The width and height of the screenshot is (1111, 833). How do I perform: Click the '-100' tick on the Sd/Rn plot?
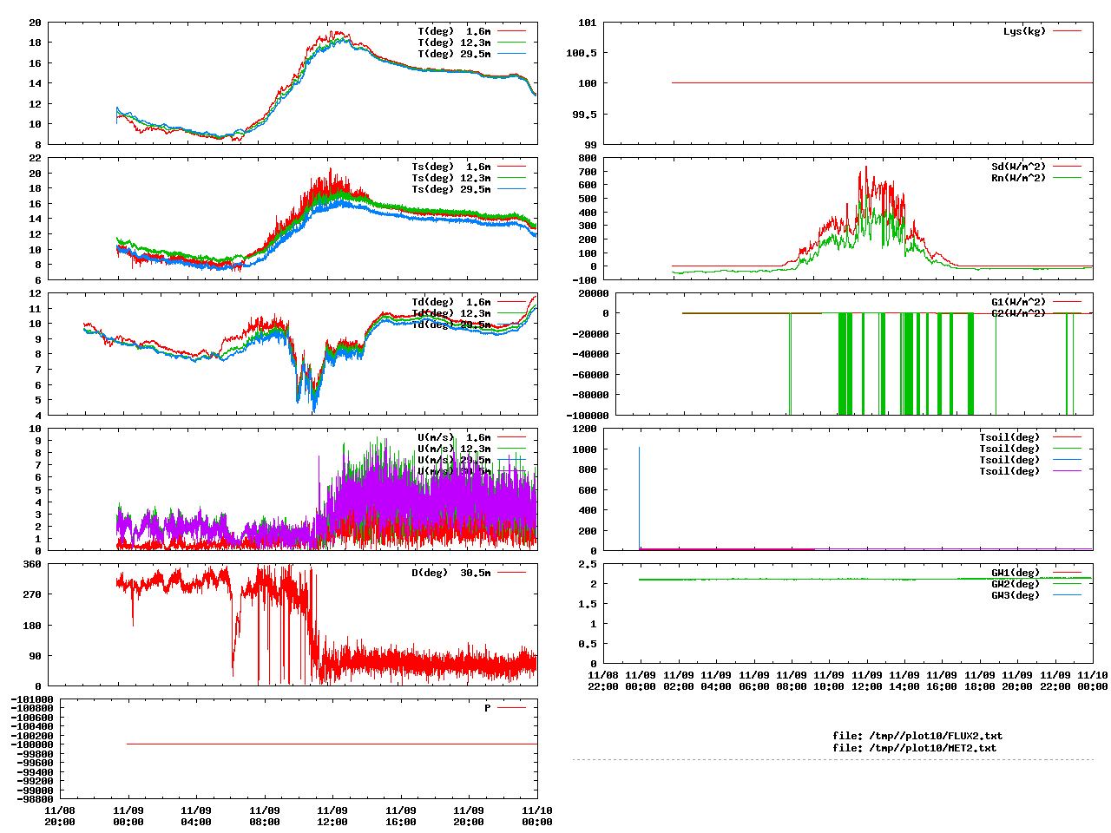(584, 280)
